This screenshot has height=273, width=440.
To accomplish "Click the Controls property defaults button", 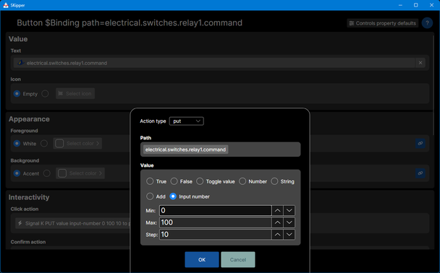I will [383, 23].
